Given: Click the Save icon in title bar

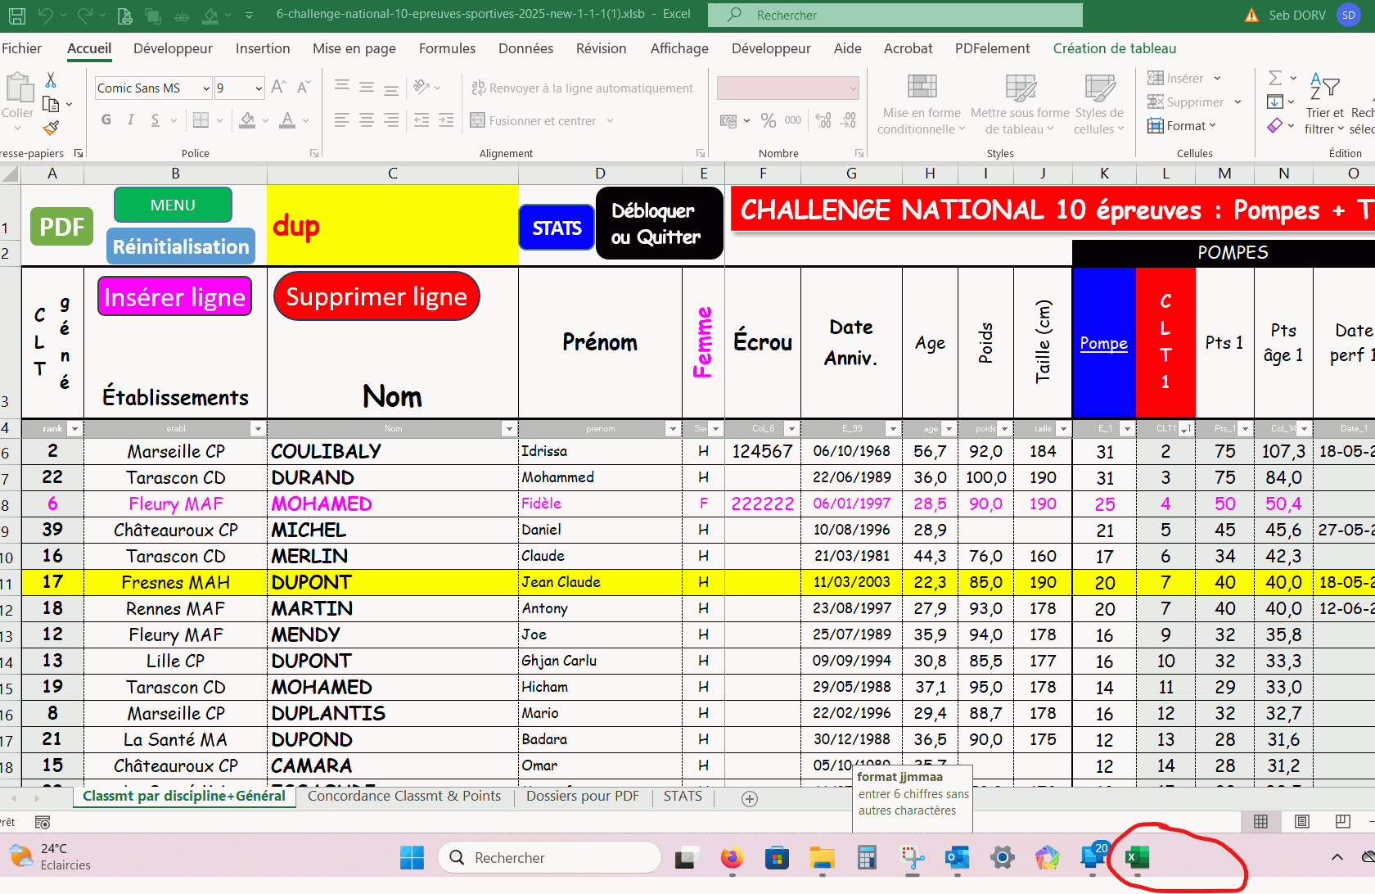Looking at the screenshot, I should click(16, 15).
